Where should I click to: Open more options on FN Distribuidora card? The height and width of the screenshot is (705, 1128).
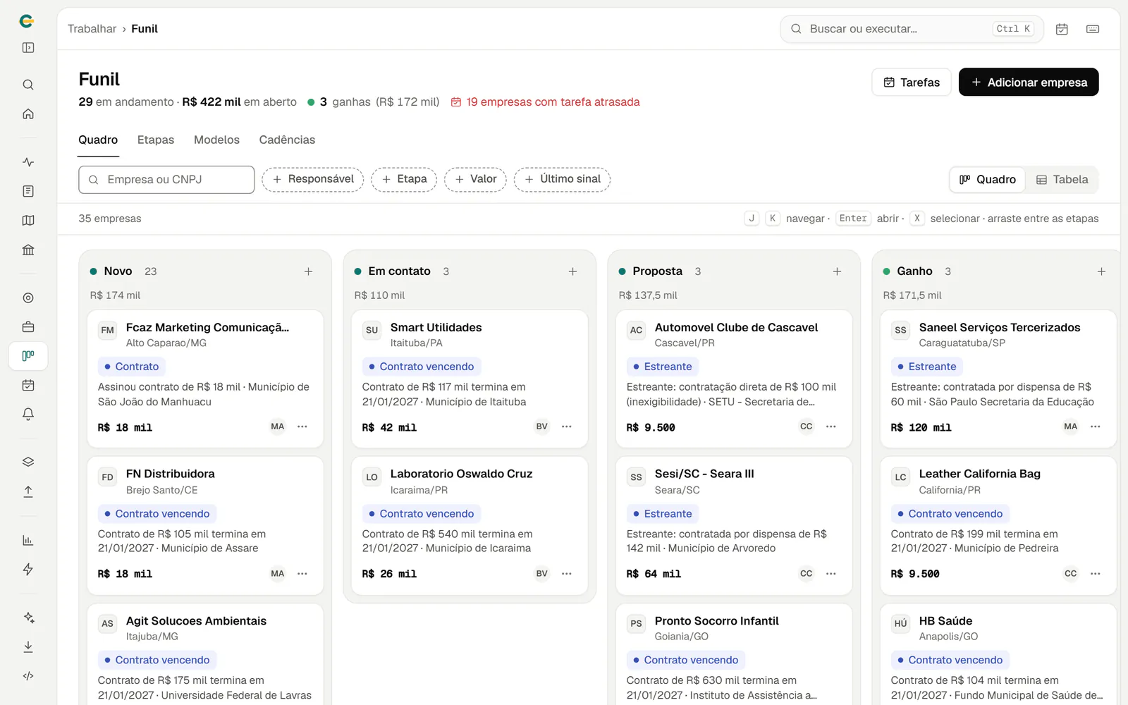coord(302,574)
